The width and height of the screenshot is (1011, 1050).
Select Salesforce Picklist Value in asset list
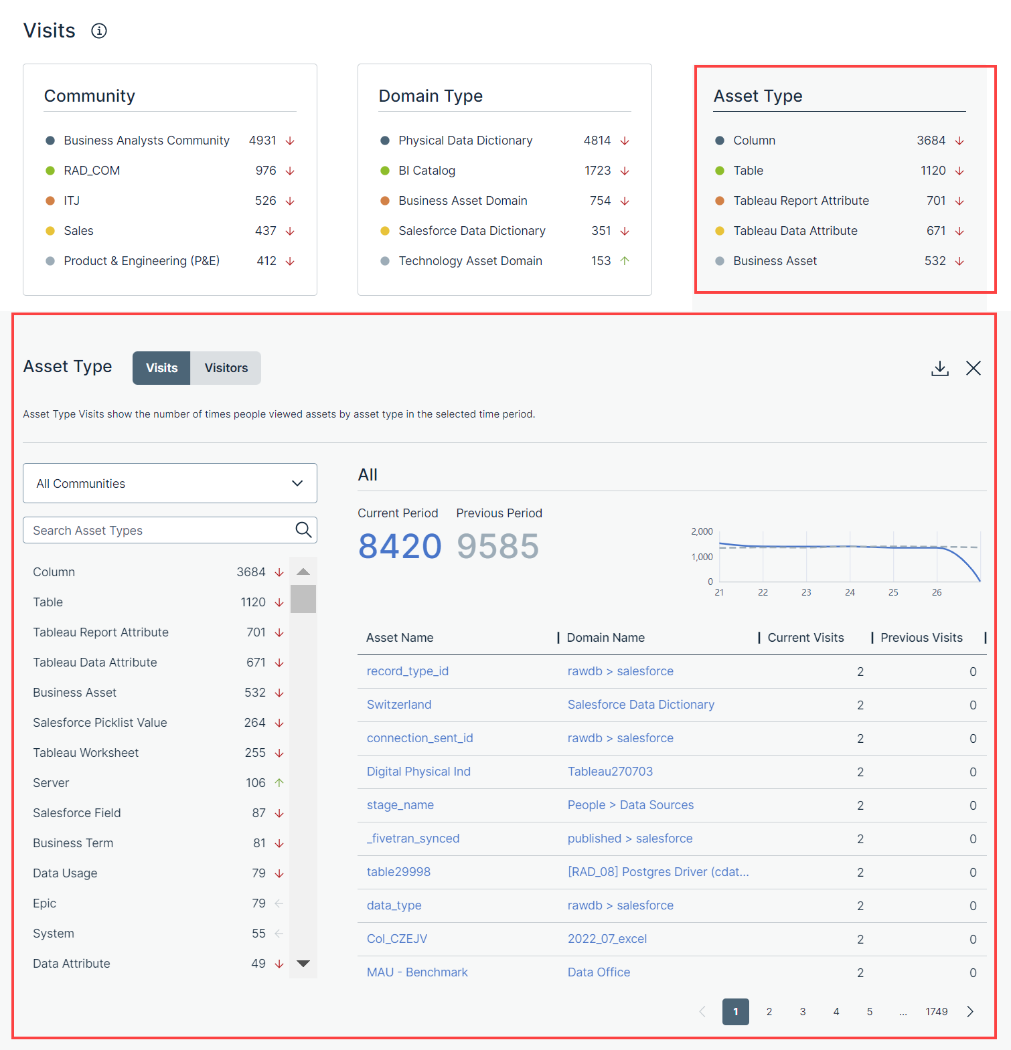pyautogui.click(x=100, y=723)
